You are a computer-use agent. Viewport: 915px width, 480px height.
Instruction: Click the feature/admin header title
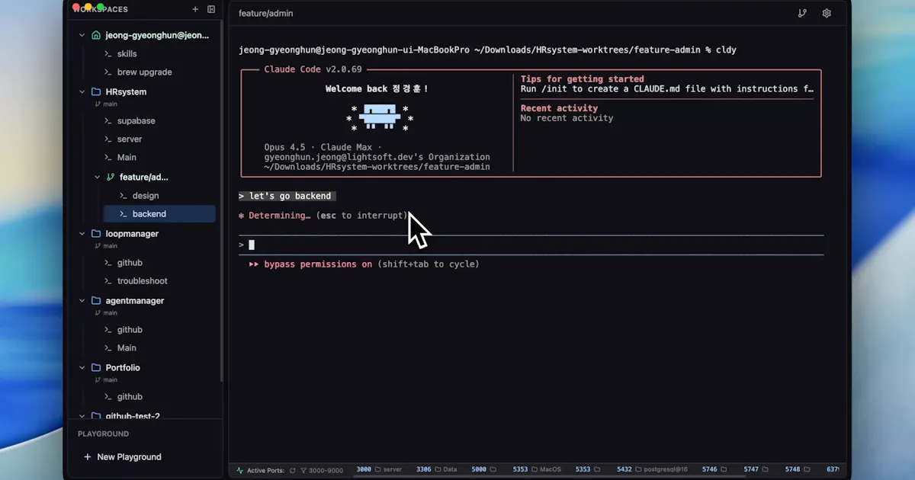[x=265, y=13]
